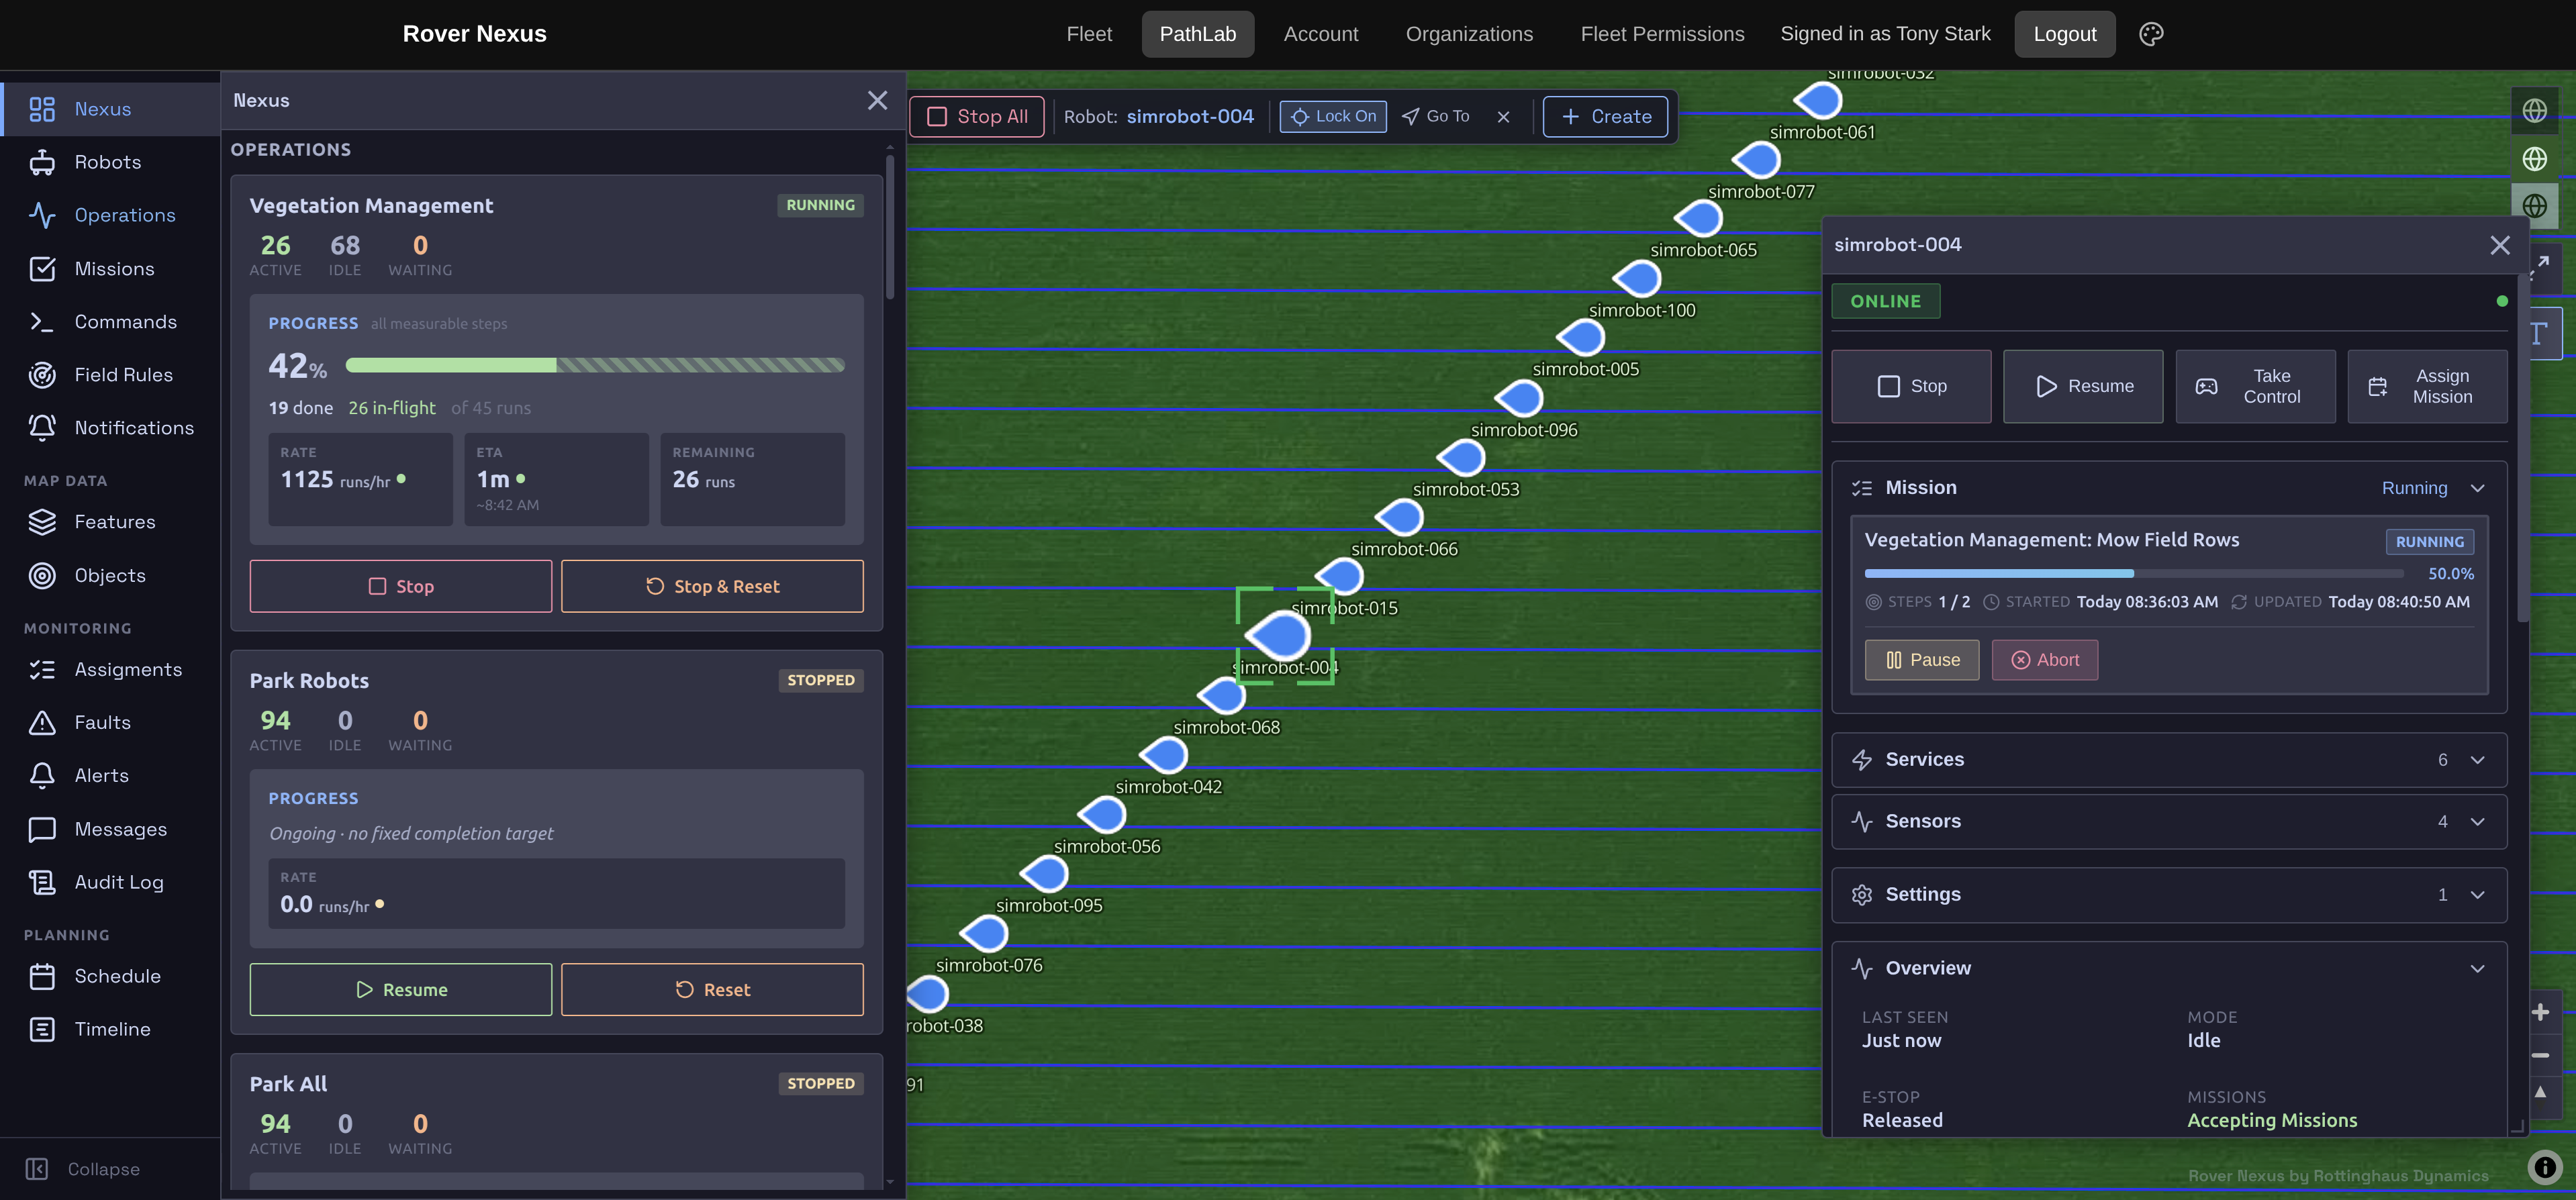
Task: Open Audit Log in sidebar
Action: 110,882
